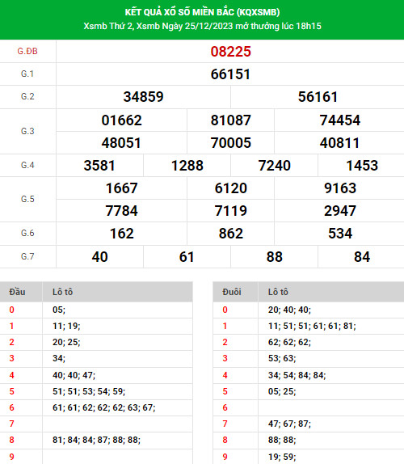The image size is (404, 464).
Task: Click the Xsmb Thứ 2 date subtitle
Action: 202,26
